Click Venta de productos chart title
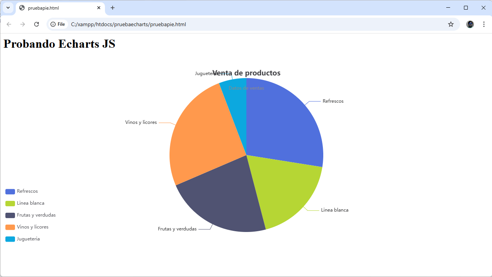492x277 pixels. click(x=246, y=73)
